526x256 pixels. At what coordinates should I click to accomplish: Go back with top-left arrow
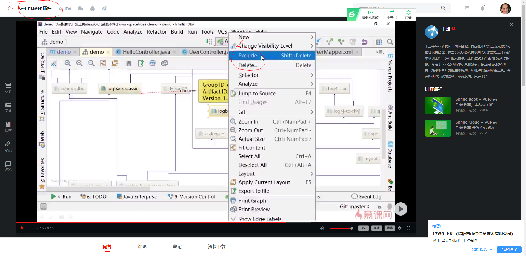pos(10,8)
